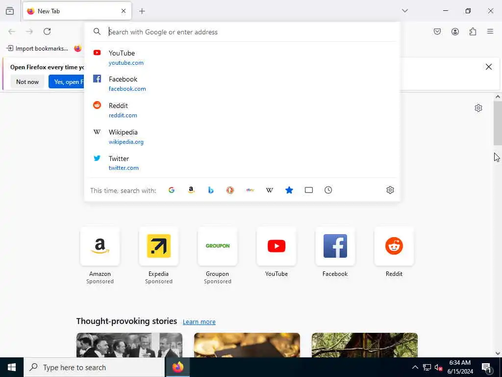The height and width of the screenshot is (377, 502).
Task: Click Not now in the Firefox prompt
Action: [27, 82]
